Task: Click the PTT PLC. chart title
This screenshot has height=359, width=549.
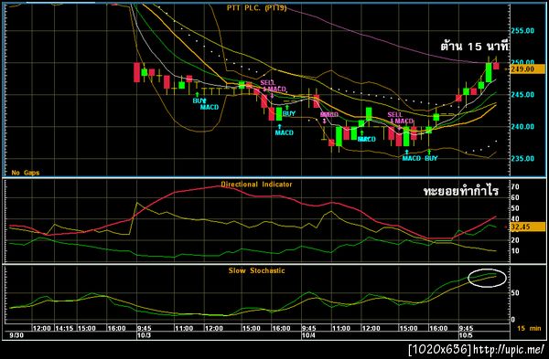Action: (x=256, y=8)
